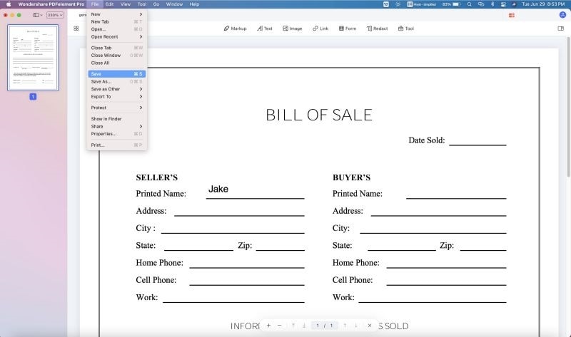Select the Image tool
Viewport: 571px width, 337px height.
click(293, 28)
